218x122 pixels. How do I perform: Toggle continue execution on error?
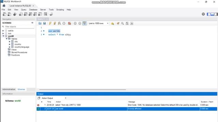coord(69,23)
